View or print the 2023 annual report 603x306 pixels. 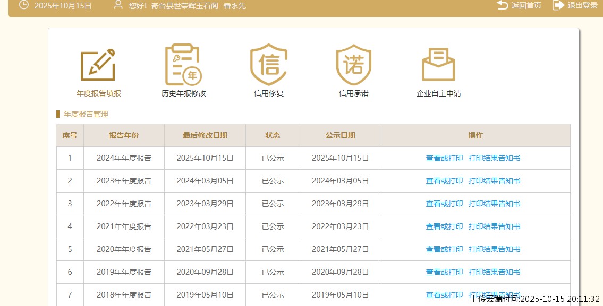click(x=444, y=181)
